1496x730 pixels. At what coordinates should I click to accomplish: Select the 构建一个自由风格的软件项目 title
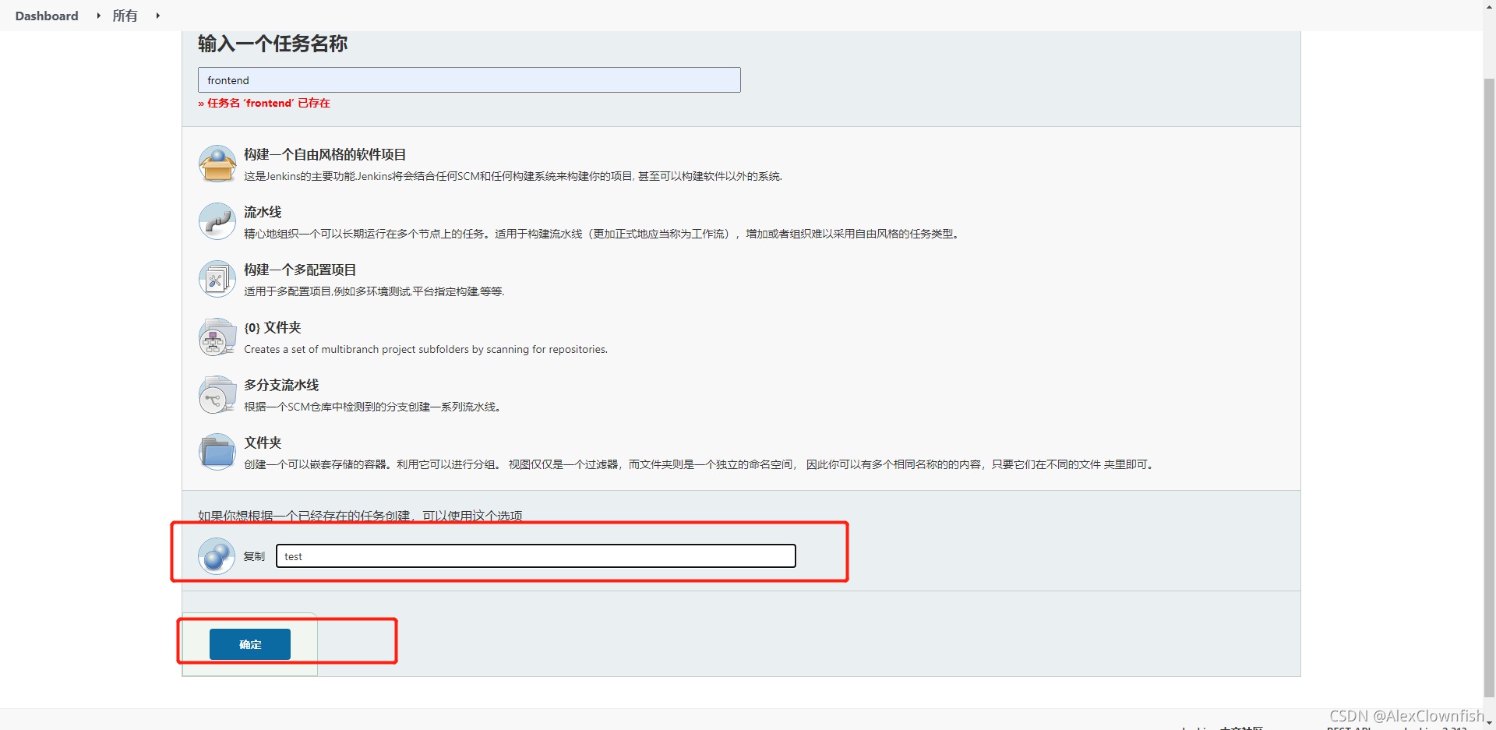point(325,154)
